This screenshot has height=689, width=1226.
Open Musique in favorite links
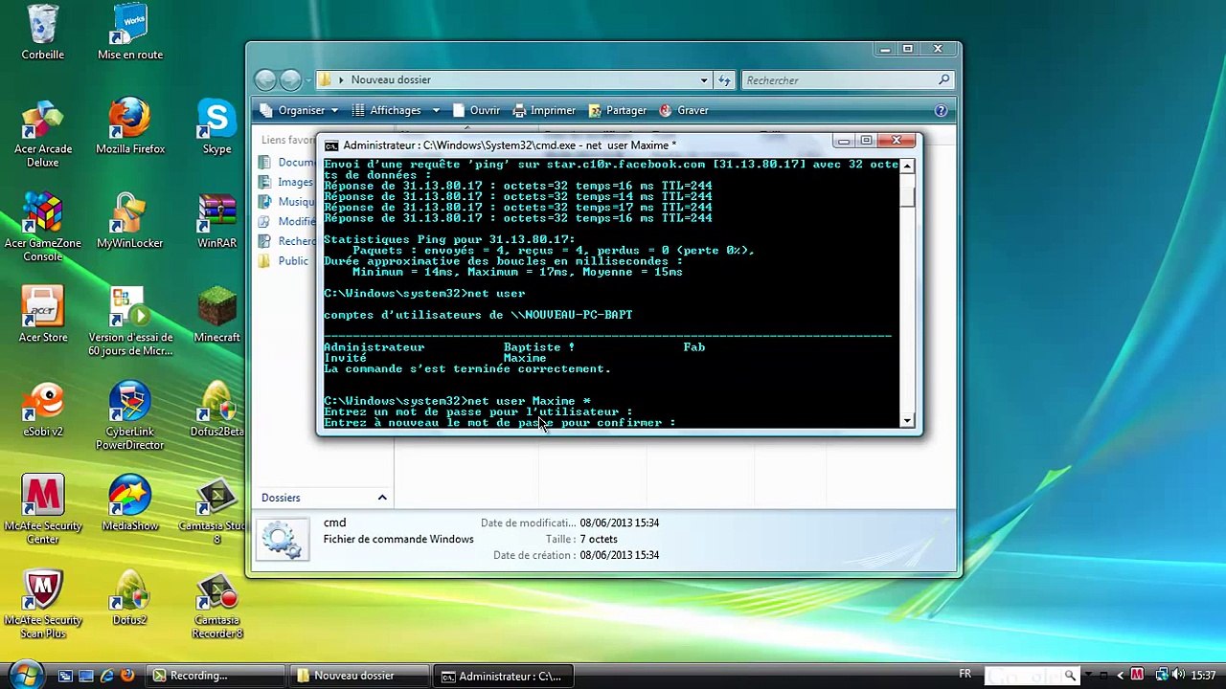[x=285, y=202]
